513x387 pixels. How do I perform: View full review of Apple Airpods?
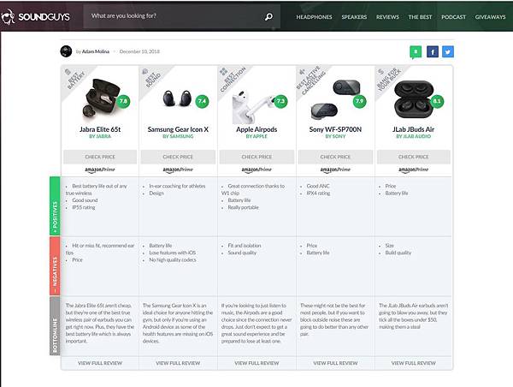(256, 363)
